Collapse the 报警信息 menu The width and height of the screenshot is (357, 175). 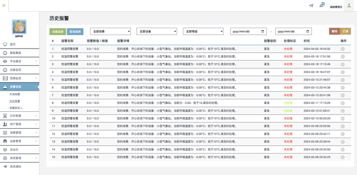pyautogui.click(x=20, y=87)
